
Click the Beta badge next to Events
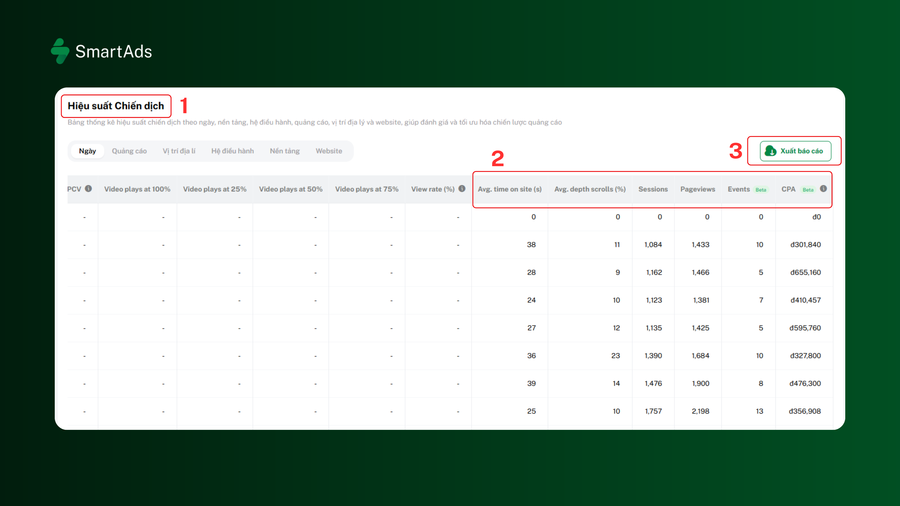(x=760, y=190)
